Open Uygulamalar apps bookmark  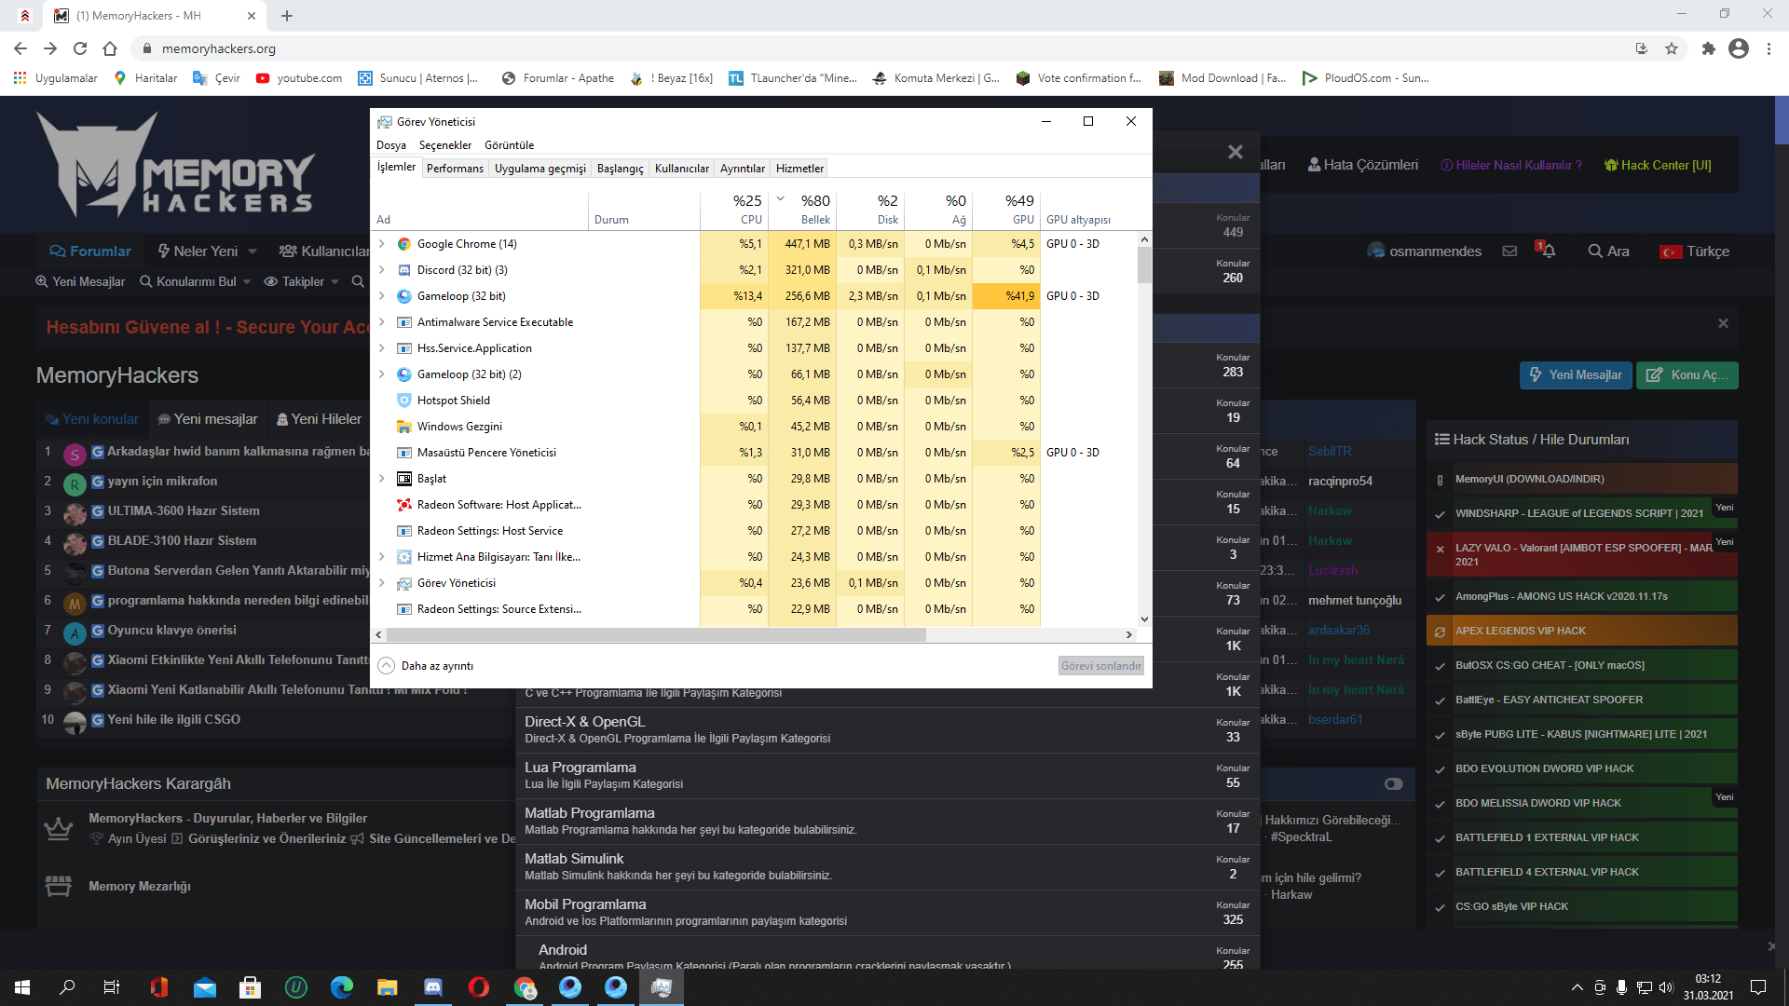pyautogui.click(x=56, y=78)
